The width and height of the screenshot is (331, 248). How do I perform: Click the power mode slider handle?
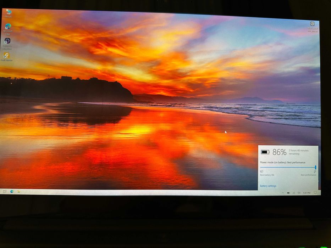[x=315, y=167]
